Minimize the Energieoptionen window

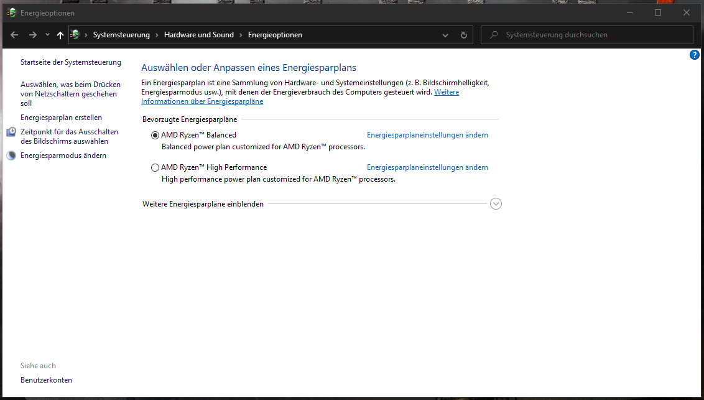click(x=630, y=12)
